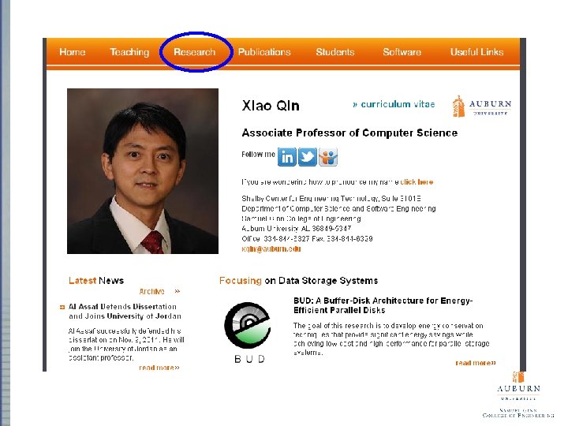
Task: Open the Useful Links menu item
Action: pyautogui.click(x=476, y=52)
